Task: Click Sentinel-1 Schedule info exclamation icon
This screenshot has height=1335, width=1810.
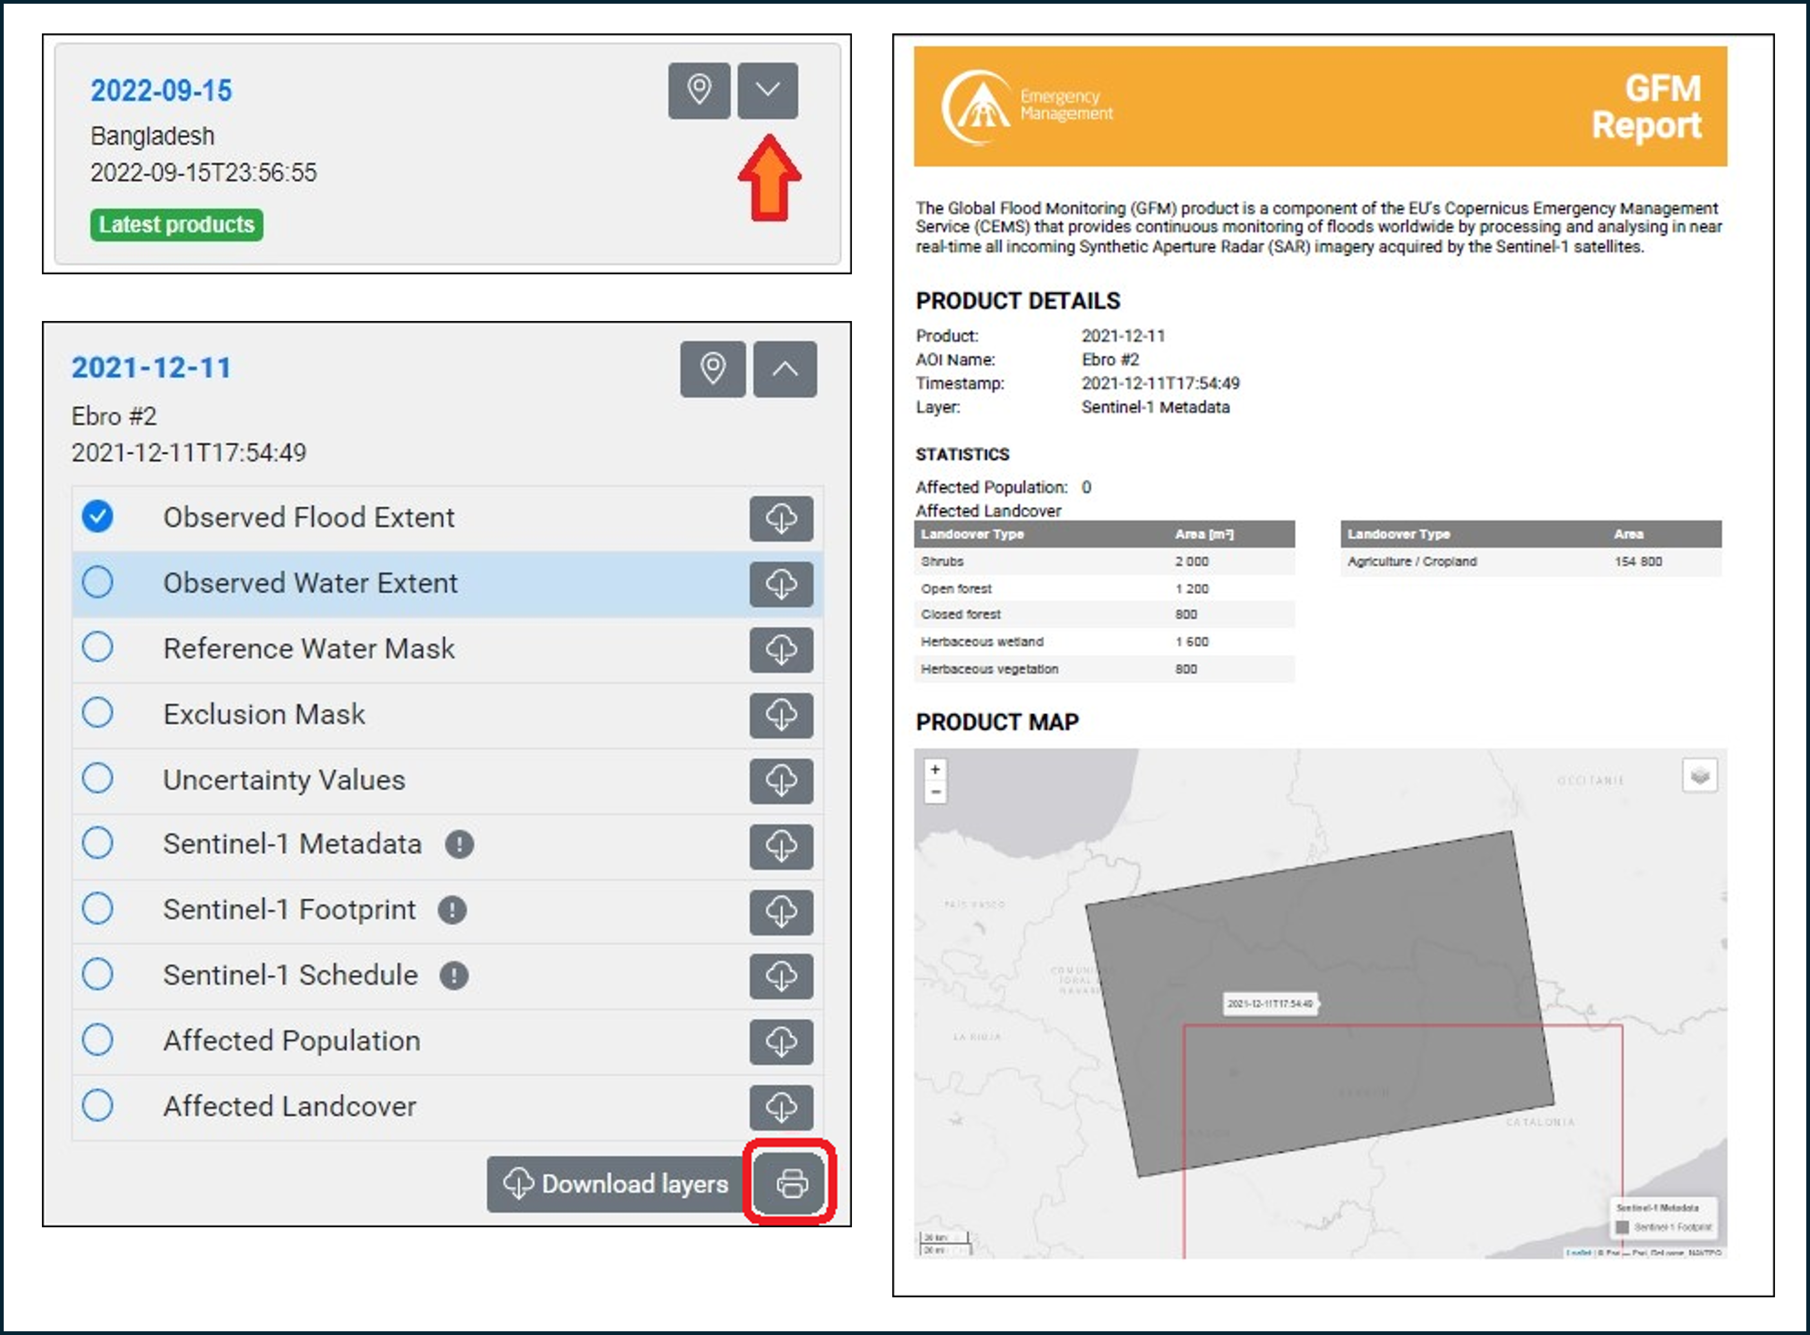Action: click(453, 975)
